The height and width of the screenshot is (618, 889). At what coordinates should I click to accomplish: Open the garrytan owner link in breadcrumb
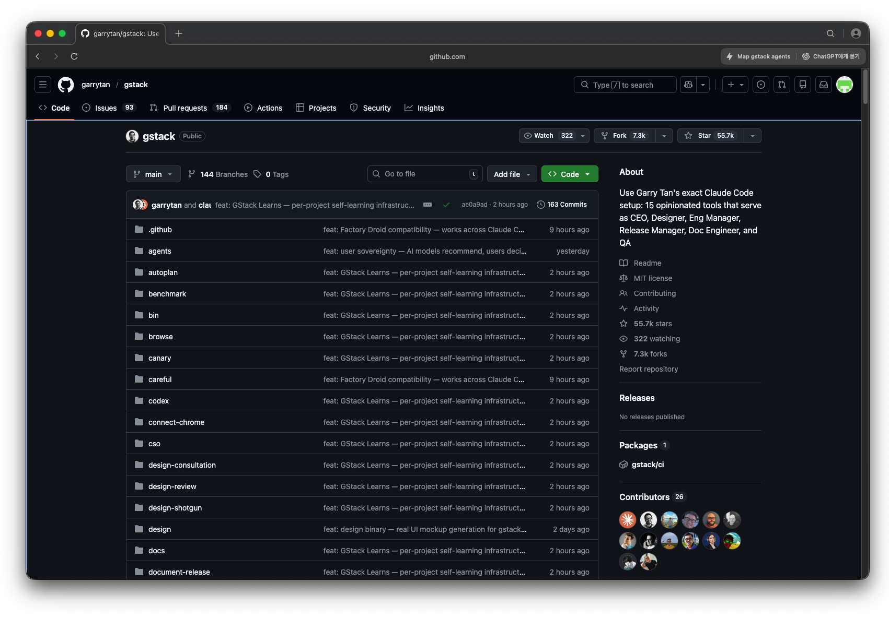pos(96,85)
